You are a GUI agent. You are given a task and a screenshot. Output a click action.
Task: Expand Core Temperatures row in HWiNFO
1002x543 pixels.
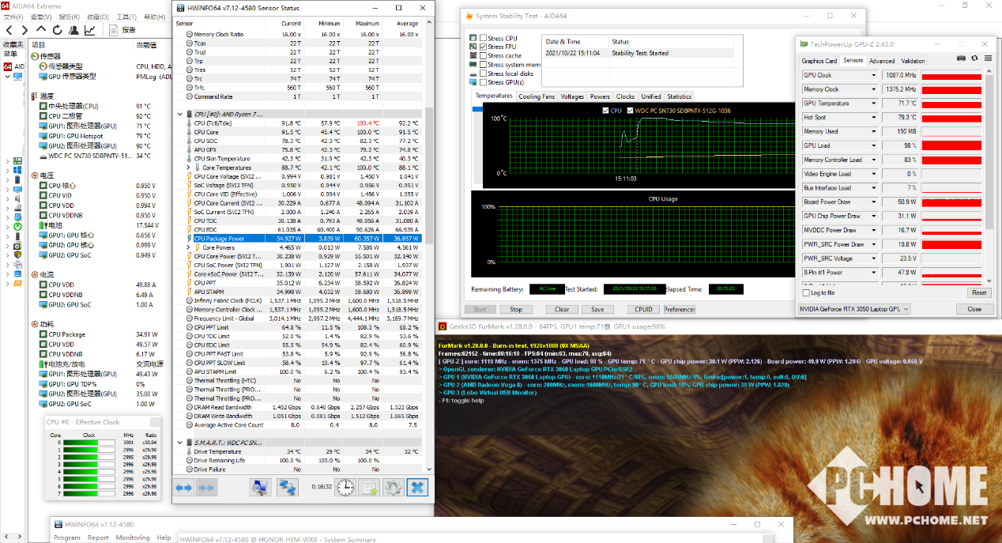pos(188,168)
